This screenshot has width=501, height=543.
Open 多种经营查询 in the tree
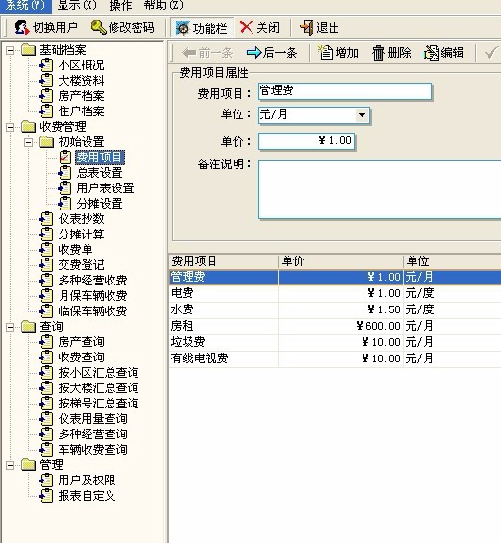click(x=93, y=433)
